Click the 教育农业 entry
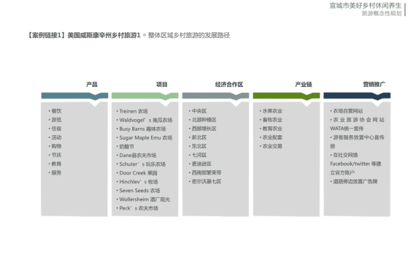The height and width of the screenshot is (263, 416). 272,129
